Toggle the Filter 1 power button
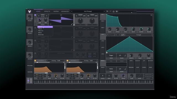Image resolution: width=177 pixels, height=99 pixels. click(35, 61)
